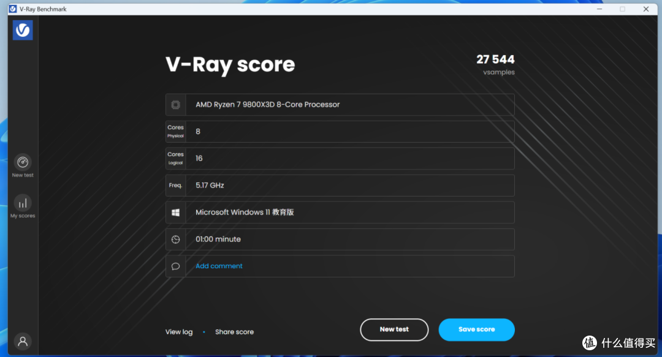Click the V-Ray Benchmark title bar icon
662x357 pixels.
pyautogui.click(x=13, y=9)
